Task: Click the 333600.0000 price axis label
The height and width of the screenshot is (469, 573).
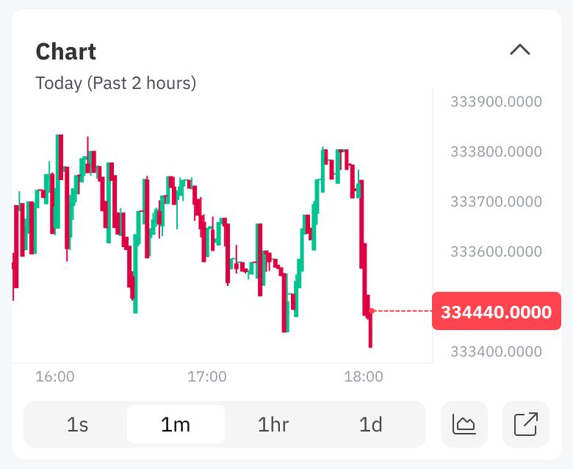Action: (x=496, y=251)
